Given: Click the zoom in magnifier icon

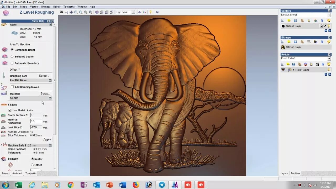Looking at the screenshot, I should 76,12.
